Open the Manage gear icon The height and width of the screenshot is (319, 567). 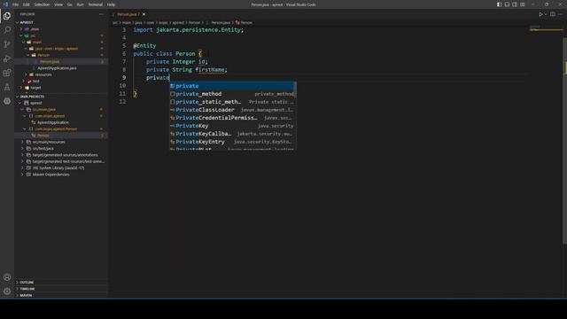pyautogui.click(x=7, y=292)
